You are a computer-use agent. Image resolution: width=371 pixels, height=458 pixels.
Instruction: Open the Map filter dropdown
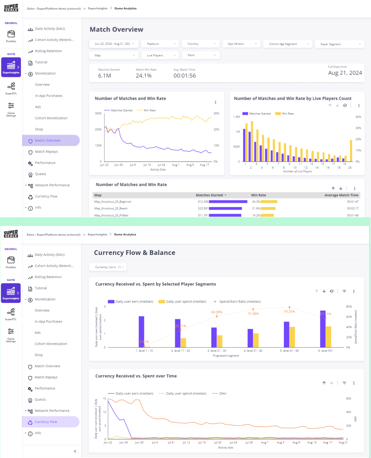114,55
